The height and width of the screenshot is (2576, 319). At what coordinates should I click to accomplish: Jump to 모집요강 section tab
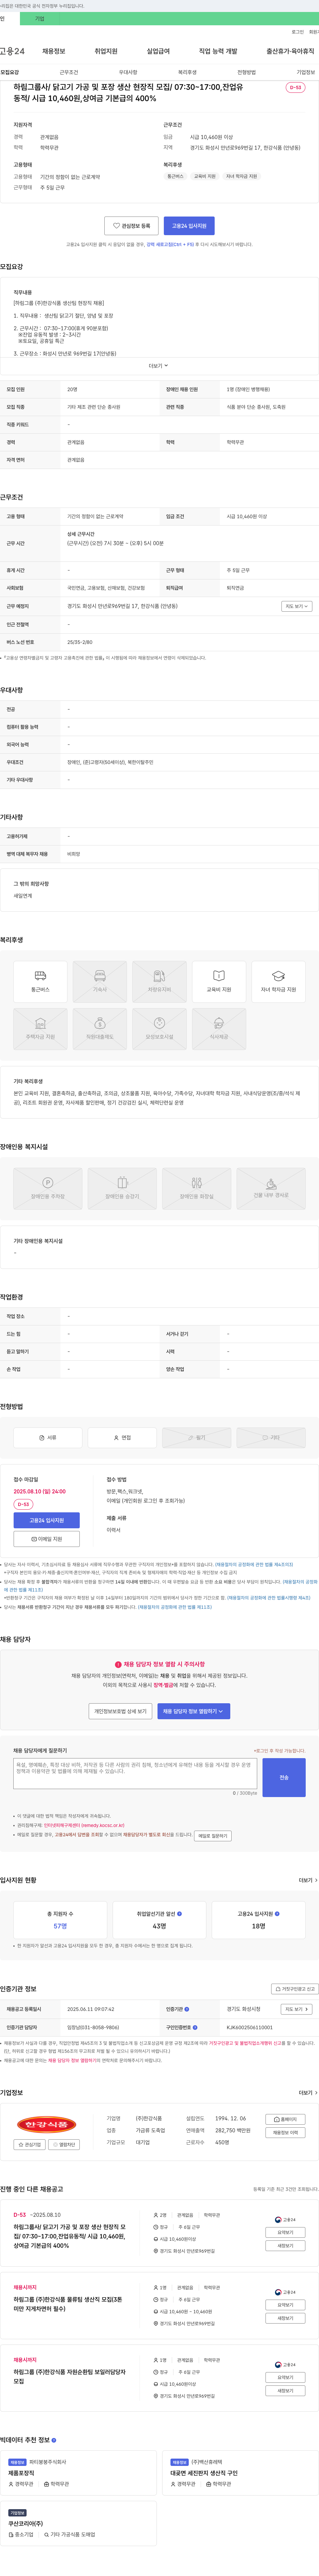click(x=10, y=72)
